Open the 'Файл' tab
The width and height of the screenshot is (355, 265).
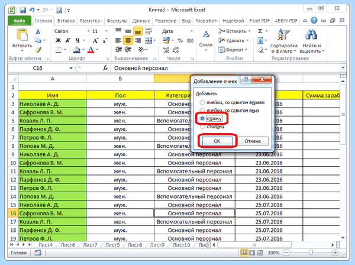click(x=20, y=21)
